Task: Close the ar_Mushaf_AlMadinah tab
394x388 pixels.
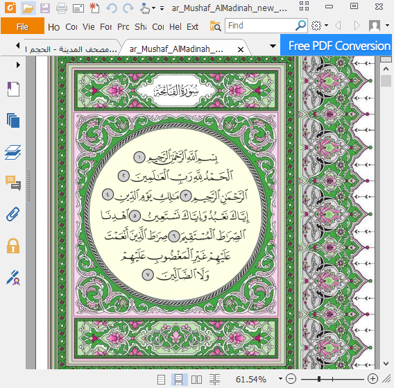Action: pos(241,49)
